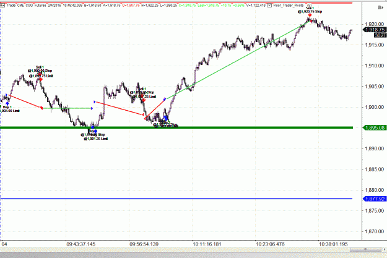
Task: Select the current price tag 1,918.75
Action: coord(375,30)
